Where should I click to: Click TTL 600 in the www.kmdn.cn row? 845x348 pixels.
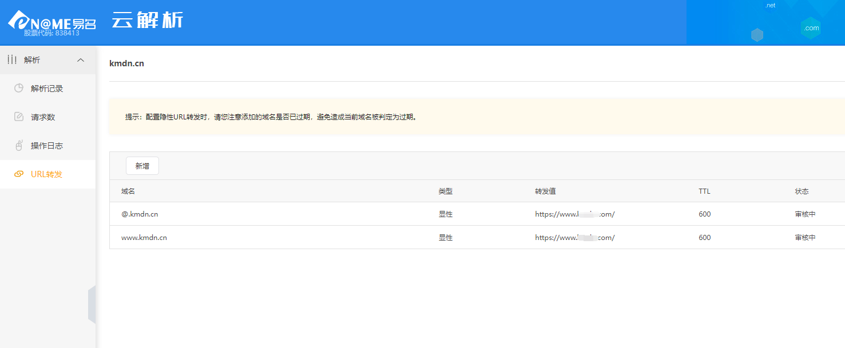point(705,238)
